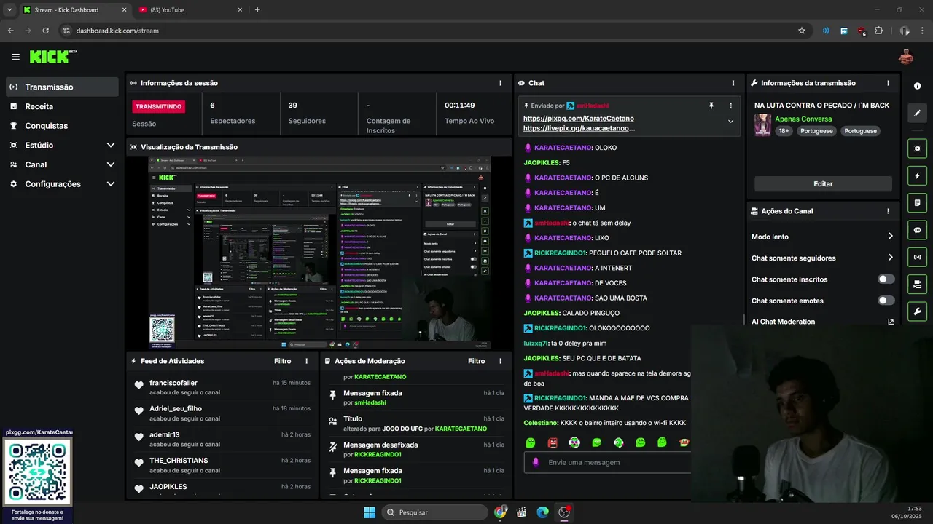The height and width of the screenshot is (524, 933).
Task: Click the AI Chat Moderation label
Action: coord(784,322)
